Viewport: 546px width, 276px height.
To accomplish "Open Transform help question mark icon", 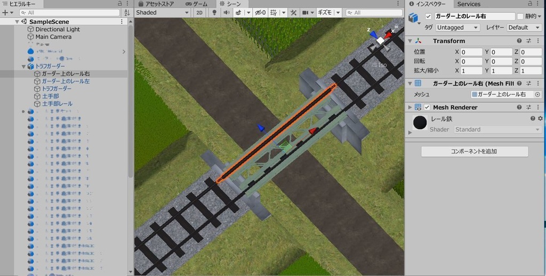I will point(519,40).
